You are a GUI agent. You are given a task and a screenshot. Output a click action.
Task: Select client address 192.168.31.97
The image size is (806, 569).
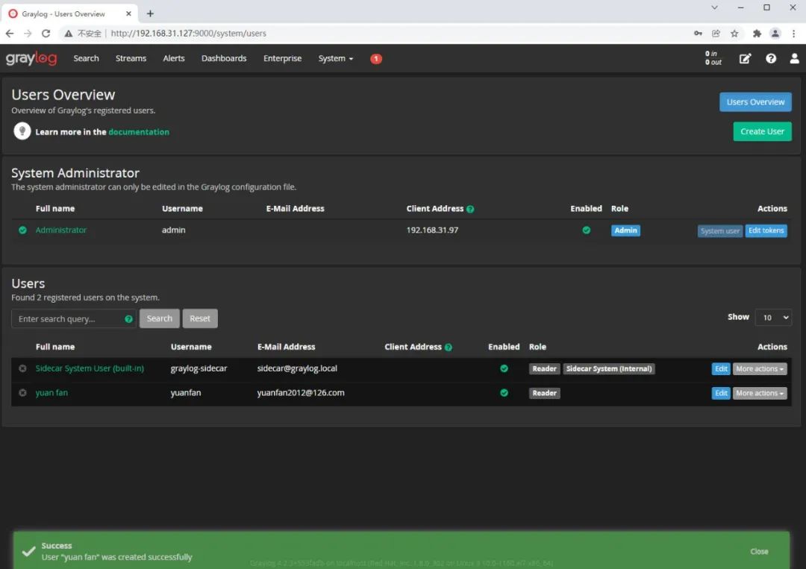pos(432,230)
